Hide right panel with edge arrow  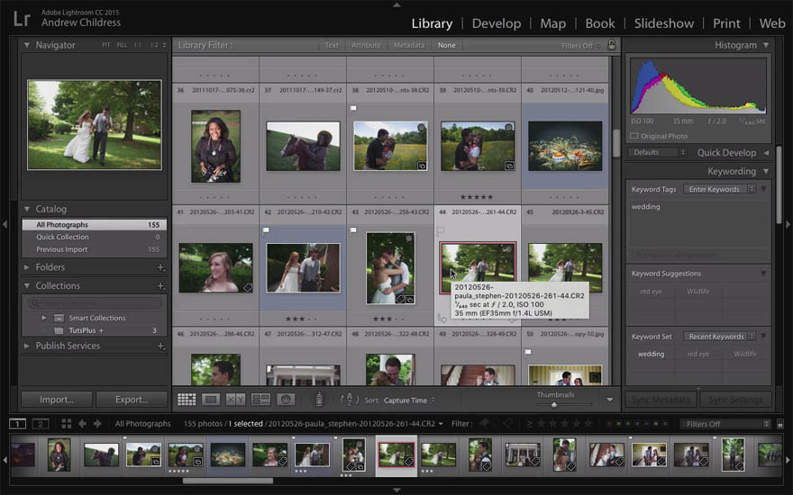point(788,223)
